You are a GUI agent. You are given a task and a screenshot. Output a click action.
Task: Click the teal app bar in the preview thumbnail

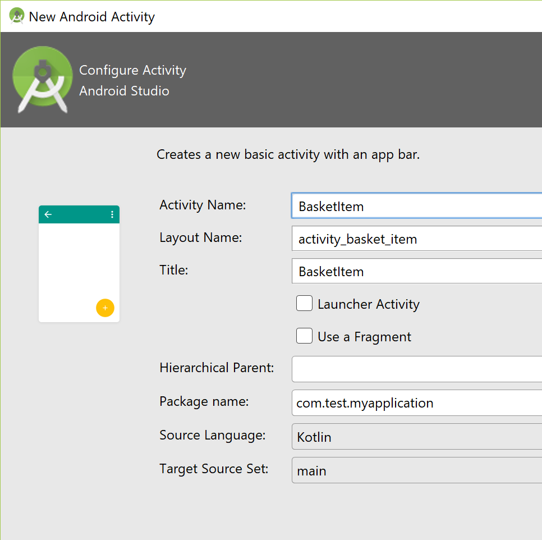79,214
